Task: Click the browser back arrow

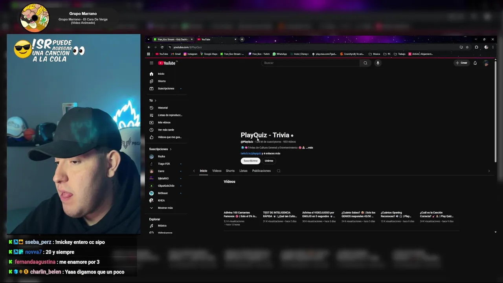Action: pyautogui.click(x=149, y=47)
